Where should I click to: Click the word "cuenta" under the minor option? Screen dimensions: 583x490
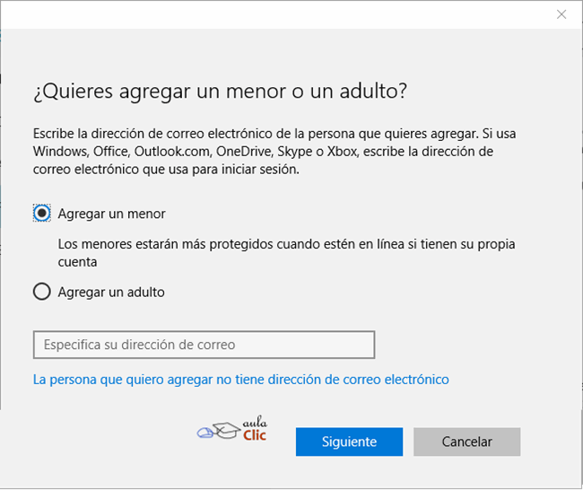(x=77, y=262)
